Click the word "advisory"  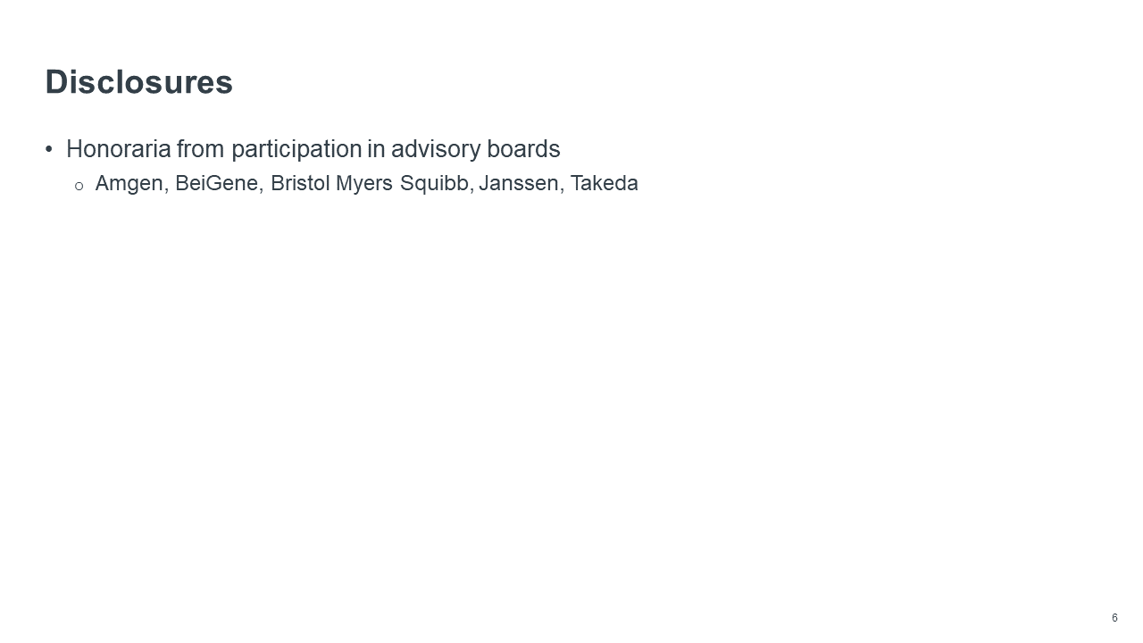click(437, 149)
